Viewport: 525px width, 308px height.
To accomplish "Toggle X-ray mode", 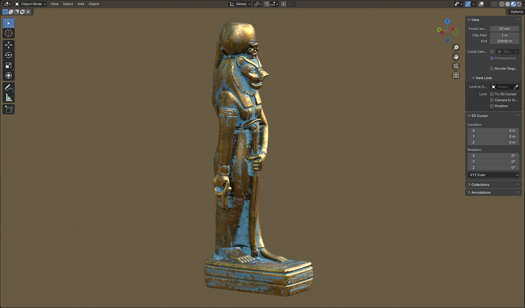I will [494, 4].
